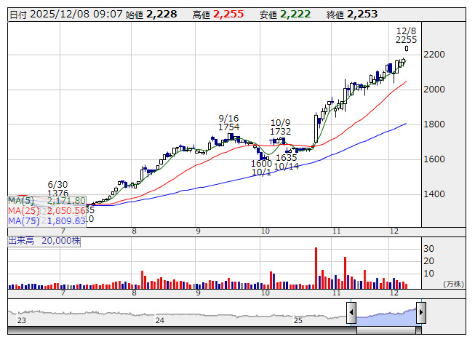Click the latest candlestick at 12/8
475x342 pixels.
point(407,49)
